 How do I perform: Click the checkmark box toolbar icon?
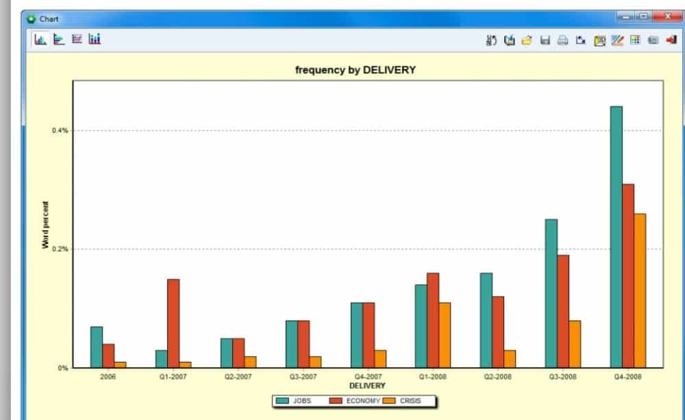pos(509,41)
